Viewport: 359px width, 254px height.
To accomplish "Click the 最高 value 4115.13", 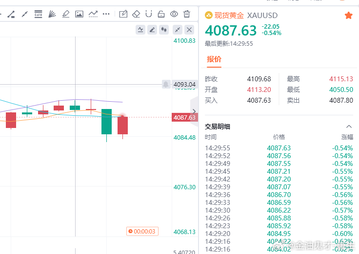I will pyautogui.click(x=341, y=79).
